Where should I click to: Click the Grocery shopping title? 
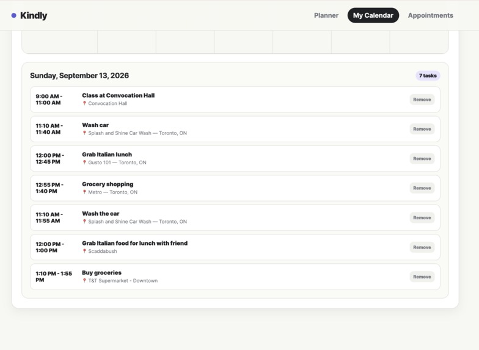tap(108, 184)
